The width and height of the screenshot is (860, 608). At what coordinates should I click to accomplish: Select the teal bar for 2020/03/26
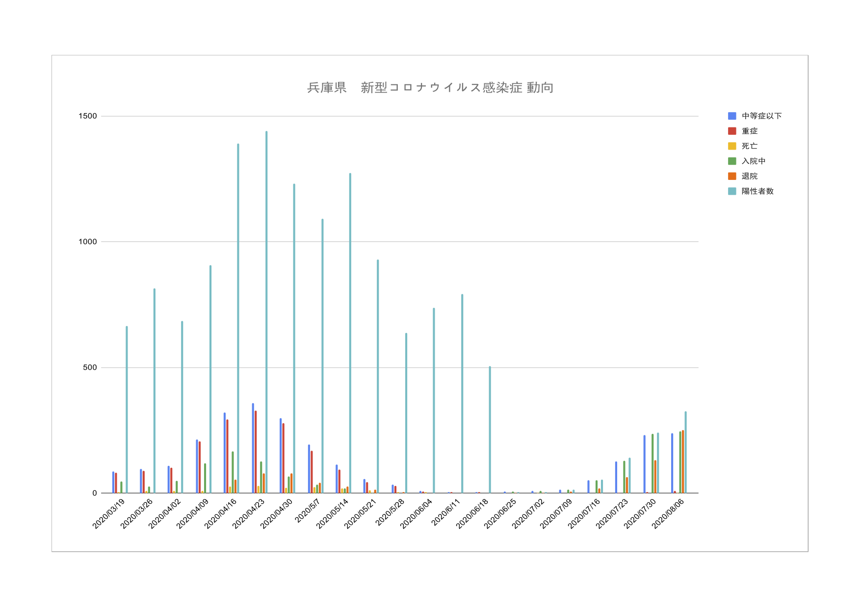pyautogui.click(x=154, y=391)
